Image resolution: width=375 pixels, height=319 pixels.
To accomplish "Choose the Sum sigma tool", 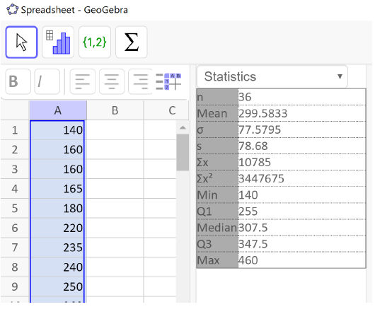I will click(132, 42).
